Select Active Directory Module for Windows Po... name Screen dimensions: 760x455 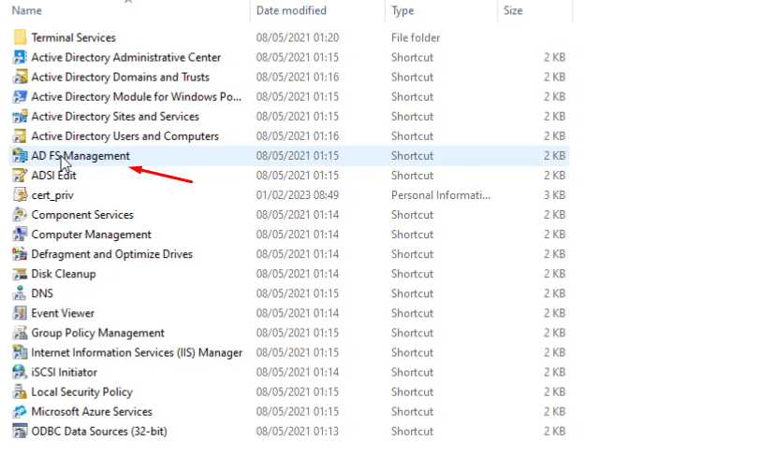pyautogui.click(x=137, y=97)
